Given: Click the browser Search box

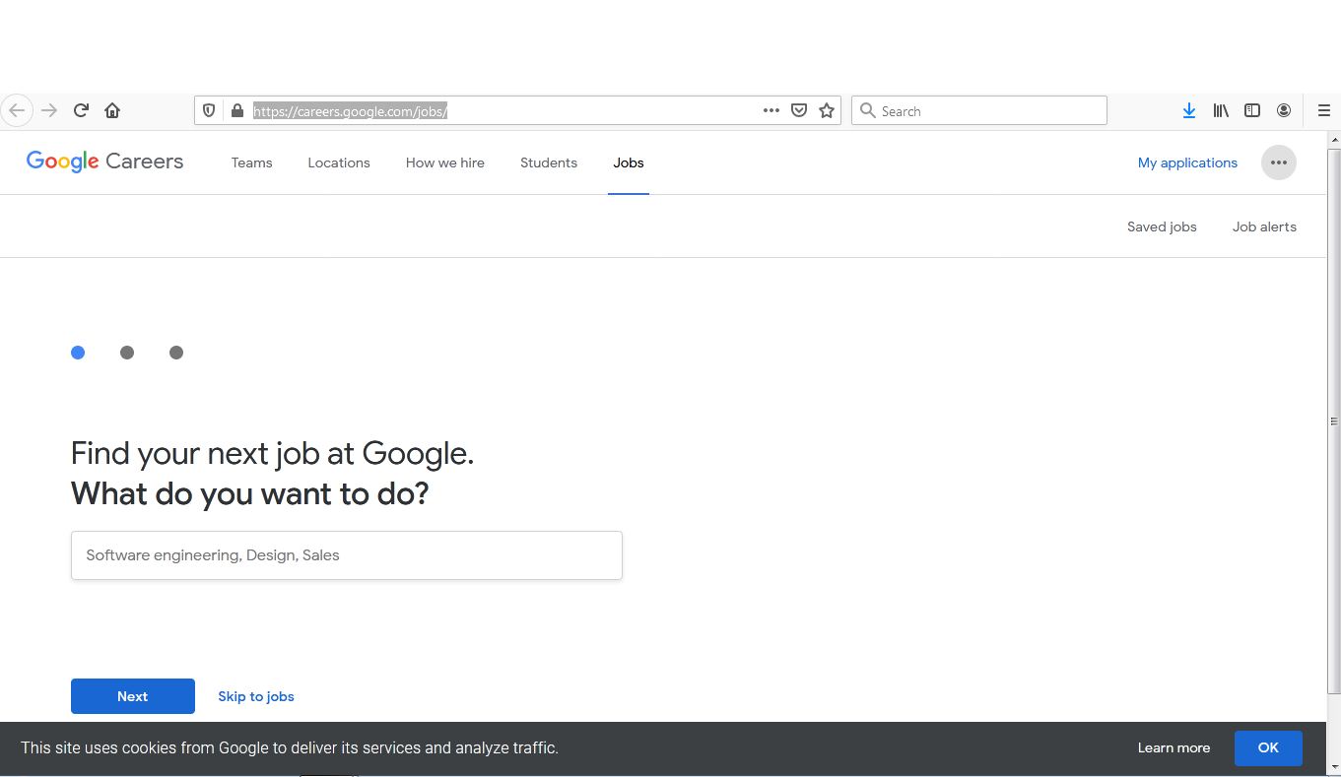Looking at the screenshot, I should tap(978, 110).
